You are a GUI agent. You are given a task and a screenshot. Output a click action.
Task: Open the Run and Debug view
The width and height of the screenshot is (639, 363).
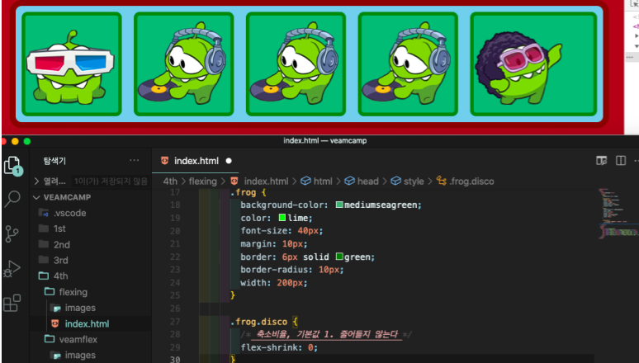coord(12,269)
